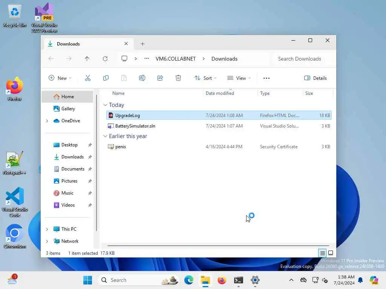Sort by Type column header
Viewport: 386px width, 289px height.
pos(265,93)
